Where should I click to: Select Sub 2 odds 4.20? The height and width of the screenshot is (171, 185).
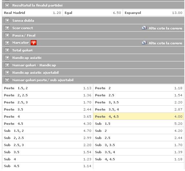[139, 131]
